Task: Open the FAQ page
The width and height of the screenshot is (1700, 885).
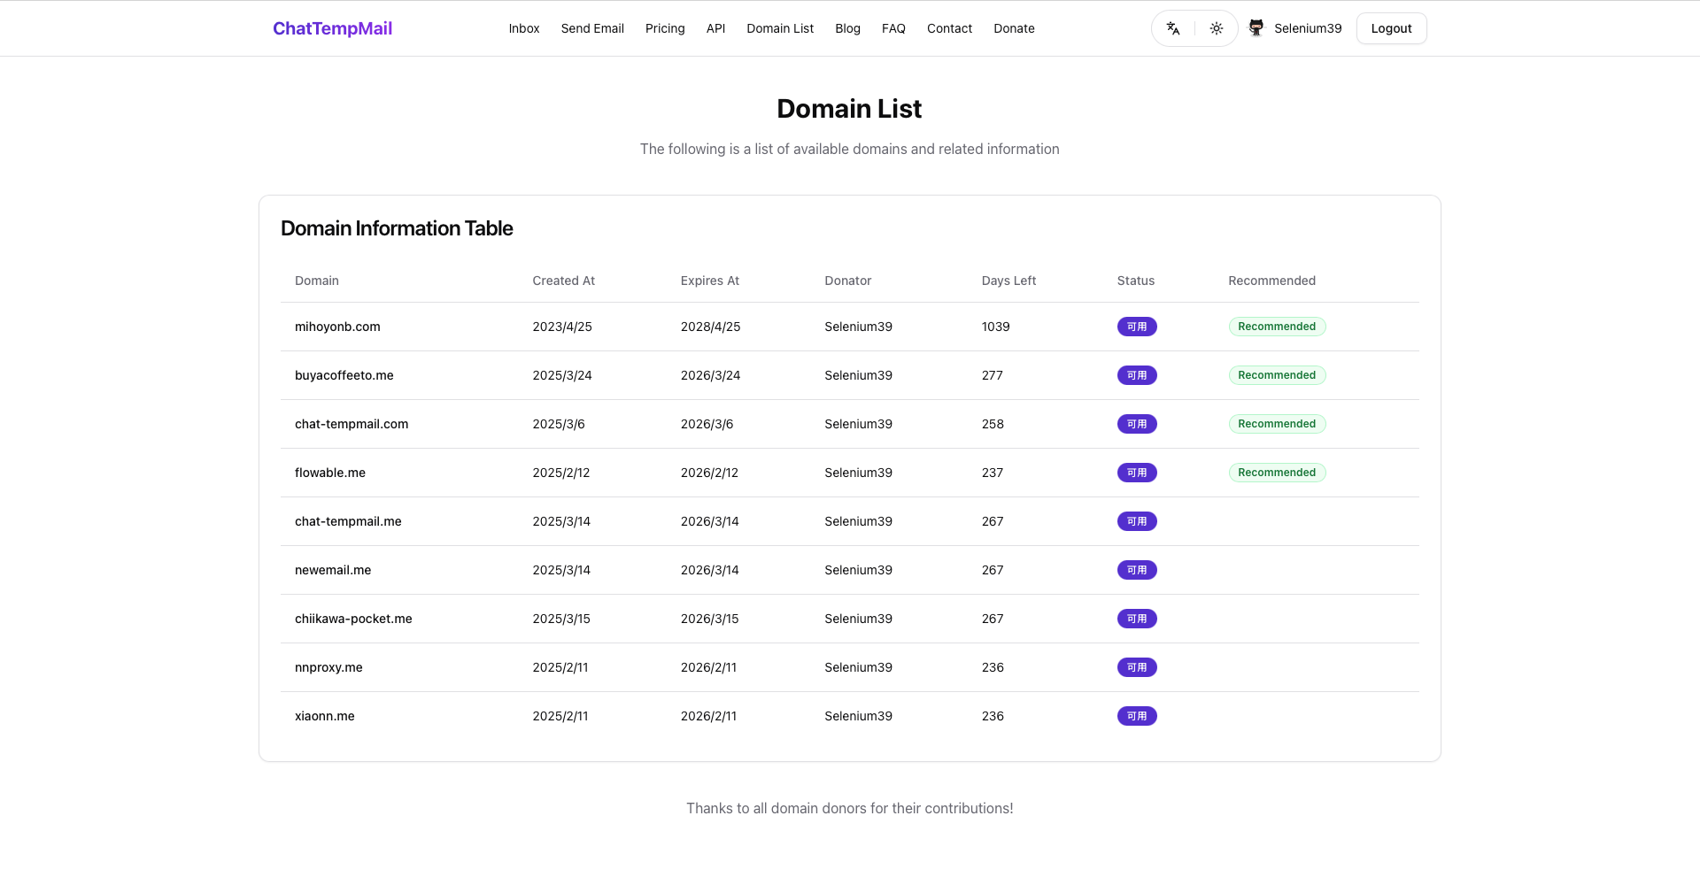Action: coord(893,28)
